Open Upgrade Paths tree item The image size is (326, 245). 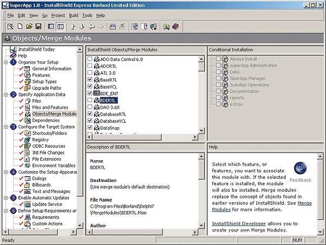tap(47, 88)
